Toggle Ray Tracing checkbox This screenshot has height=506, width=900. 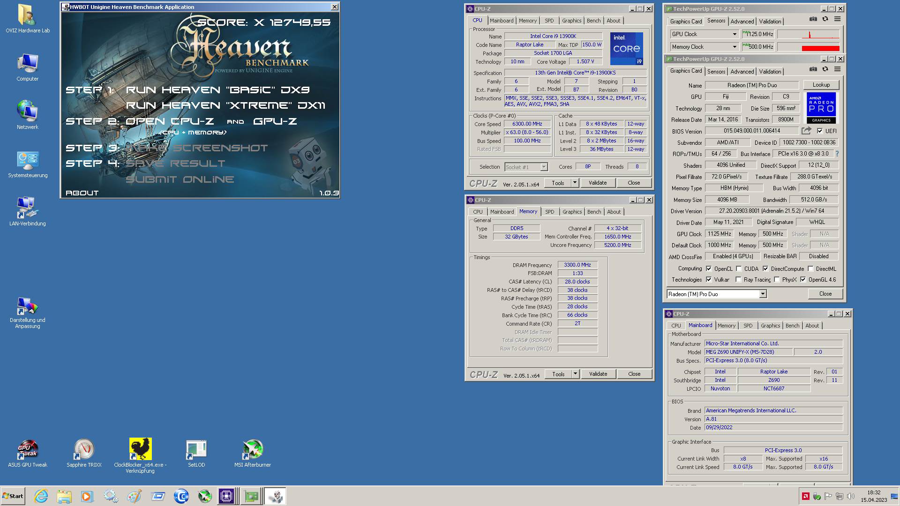tap(738, 280)
